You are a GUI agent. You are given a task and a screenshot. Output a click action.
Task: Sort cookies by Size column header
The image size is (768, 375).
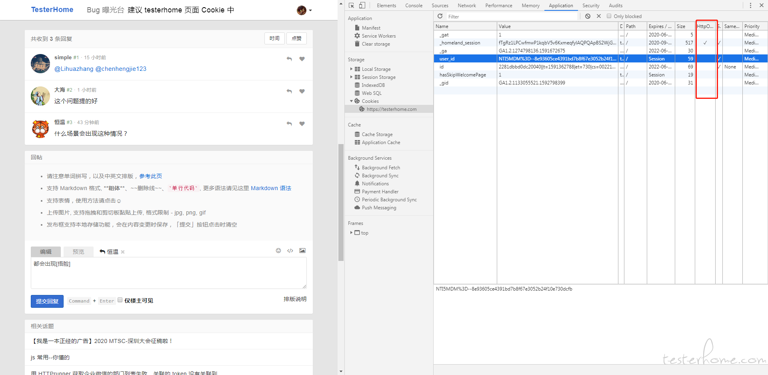(685, 26)
